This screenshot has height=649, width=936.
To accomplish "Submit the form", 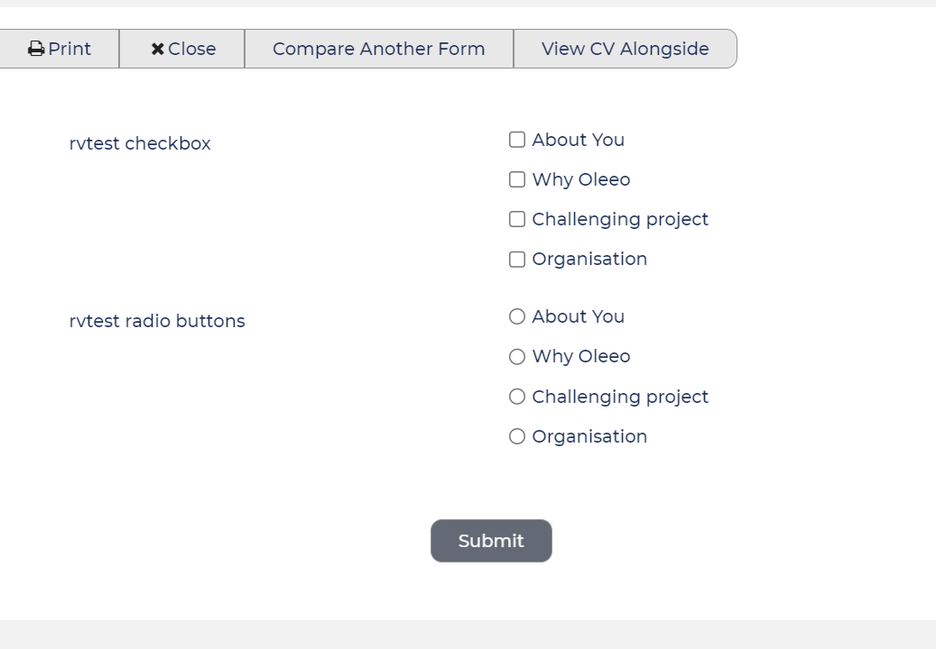I will 491,541.
